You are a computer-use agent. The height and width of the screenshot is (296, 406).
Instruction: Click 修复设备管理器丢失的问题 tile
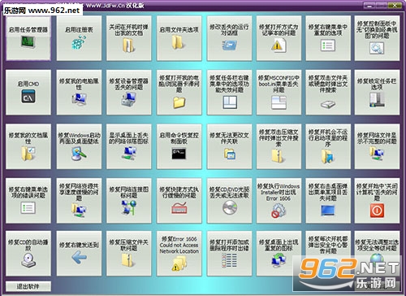(x=129, y=93)
